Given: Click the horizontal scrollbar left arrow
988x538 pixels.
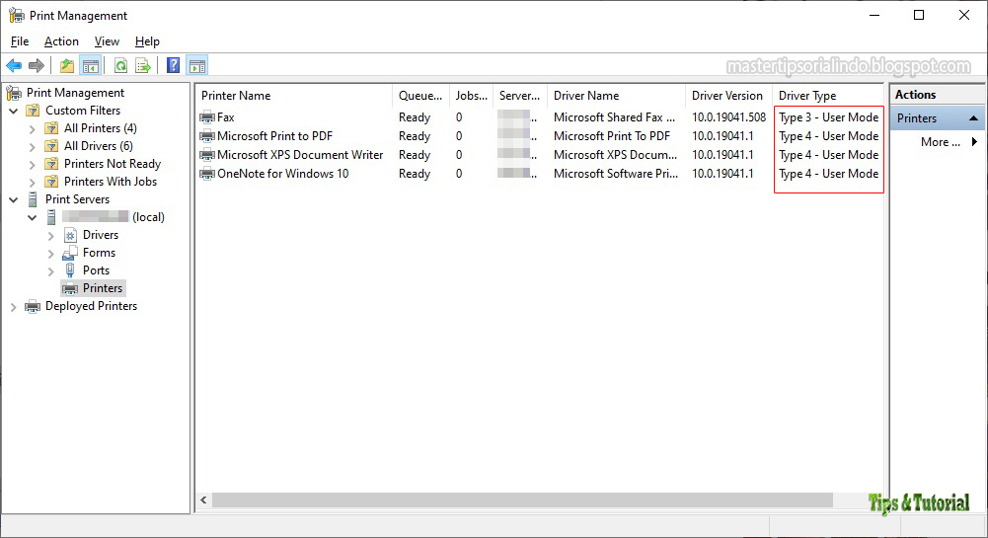Looking at the screenshot, I should pyautogui.click(x=203, y=500).
